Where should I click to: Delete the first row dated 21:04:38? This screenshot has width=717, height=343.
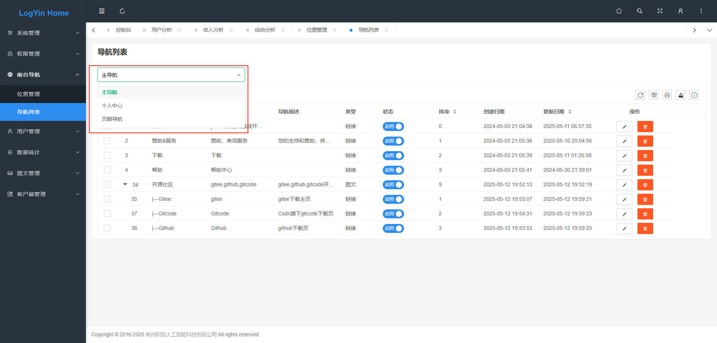[x=645, y=127]
